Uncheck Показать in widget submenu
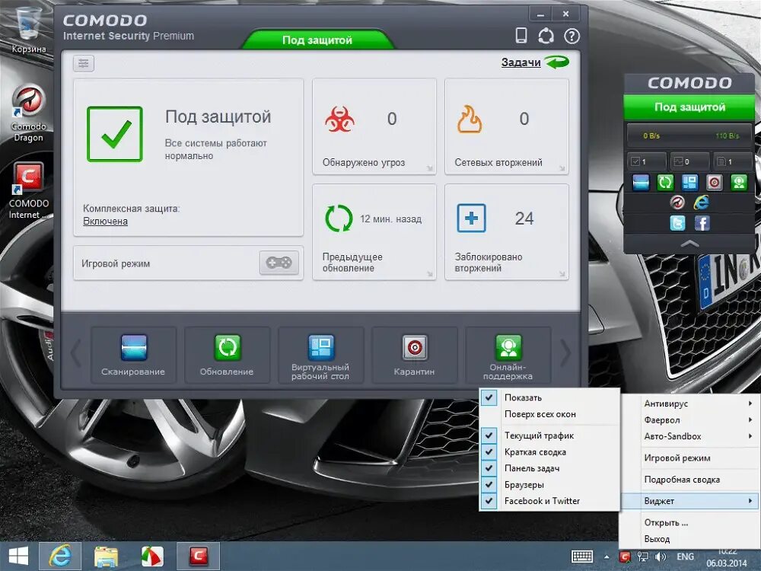 click(549, 397)
